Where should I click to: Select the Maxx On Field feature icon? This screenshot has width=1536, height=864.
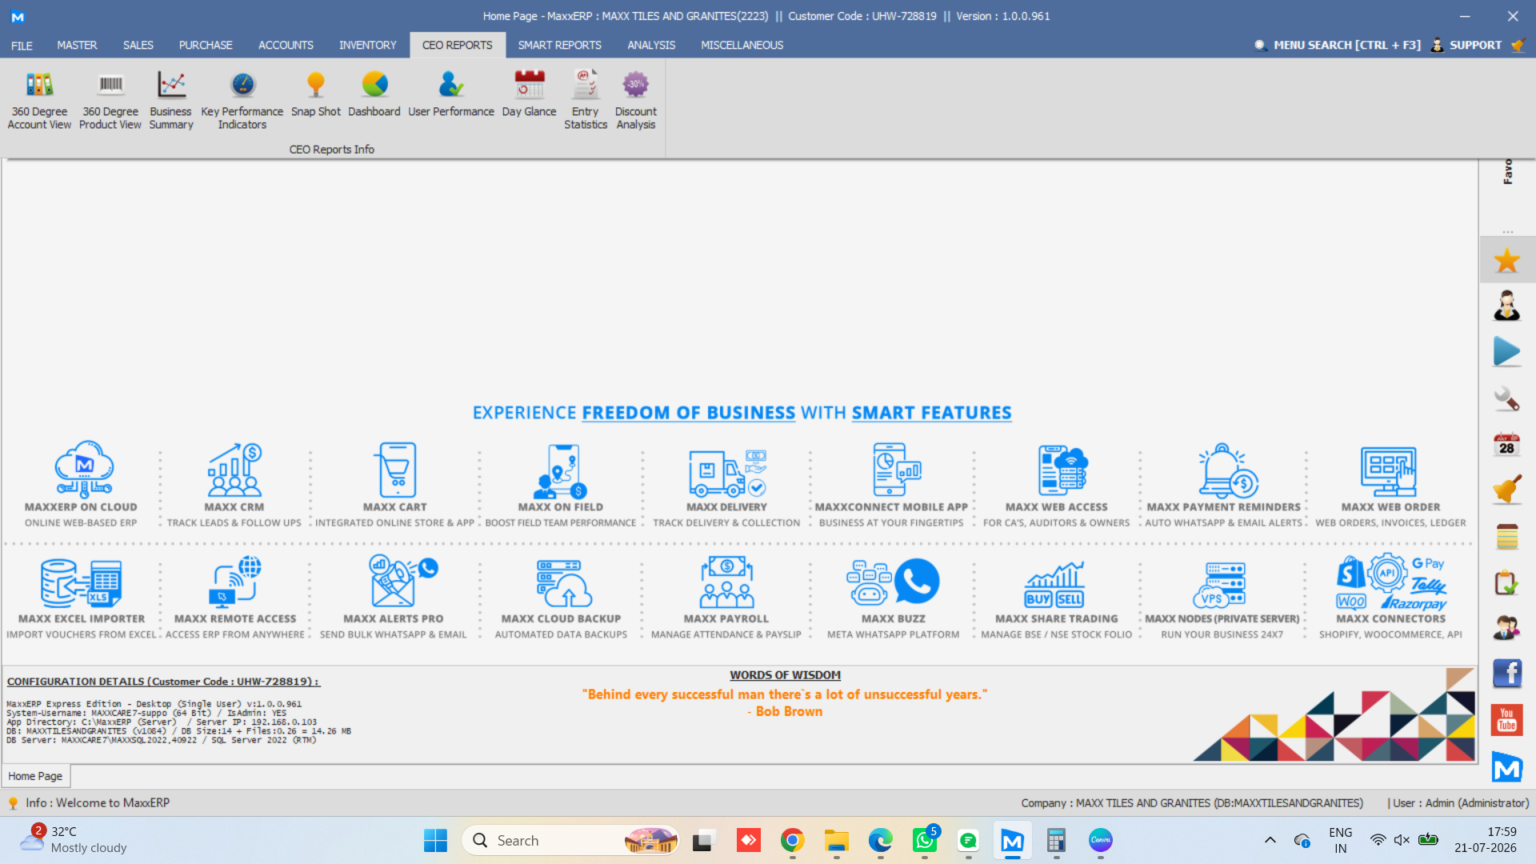561,471
